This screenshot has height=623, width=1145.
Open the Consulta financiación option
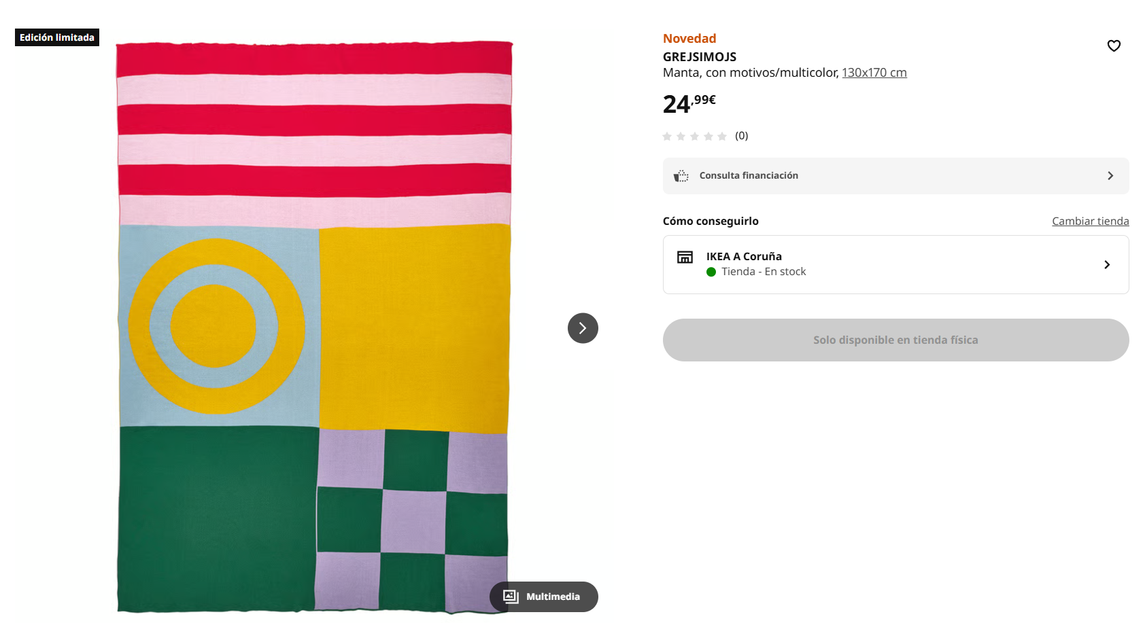point(749,176)
